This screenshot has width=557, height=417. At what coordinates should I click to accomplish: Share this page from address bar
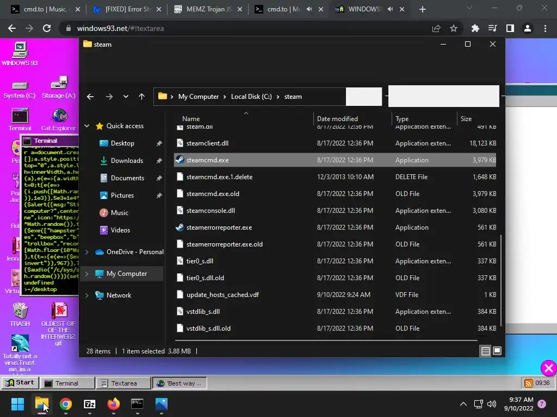436,28
